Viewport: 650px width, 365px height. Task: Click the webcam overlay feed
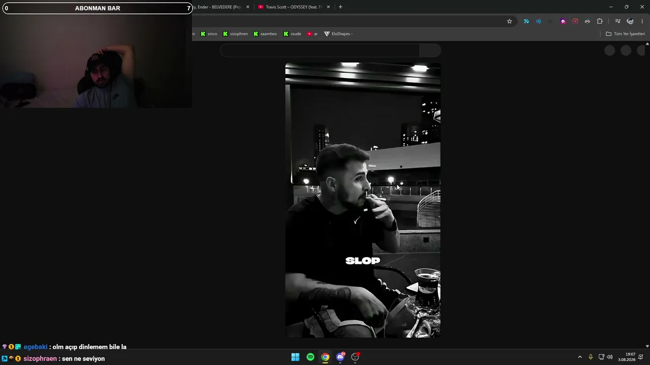coord(96,61)
